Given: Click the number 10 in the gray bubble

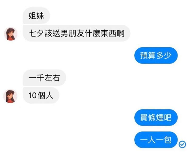Looking at the screenshot, I should [x=32, y=95].
